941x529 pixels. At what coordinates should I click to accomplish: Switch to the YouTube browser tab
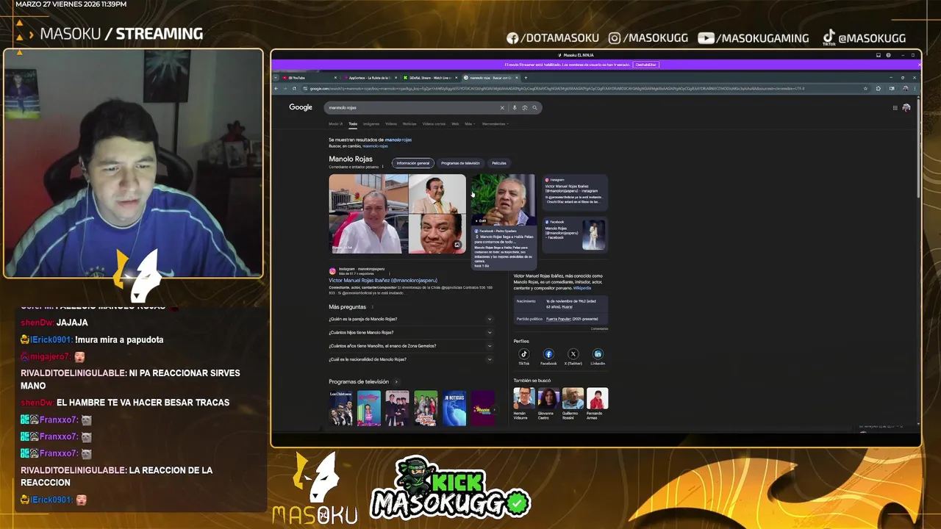pos(309,78)
